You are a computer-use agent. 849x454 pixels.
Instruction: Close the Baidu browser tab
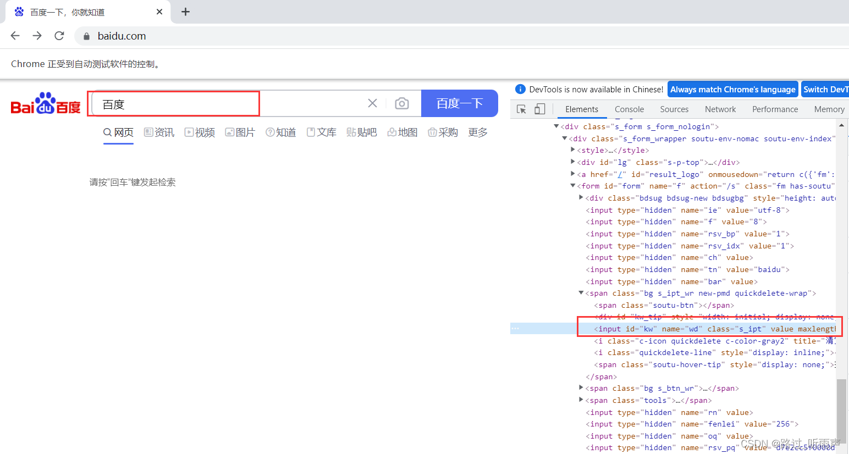click(159, 12)
